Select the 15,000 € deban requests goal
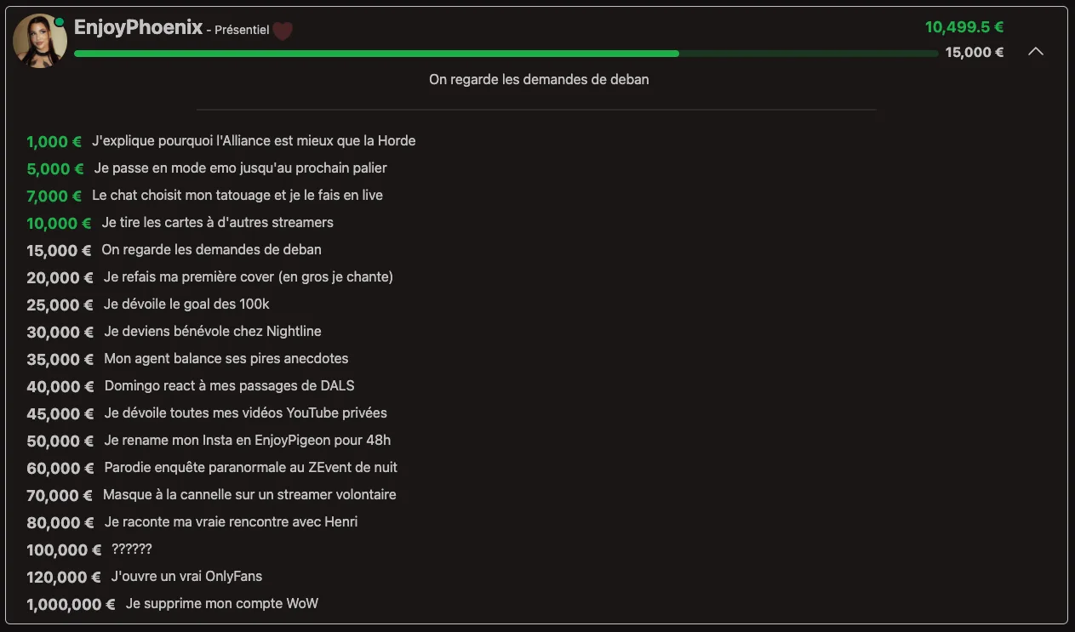The height and width of the screenshot is (632, 1075). pos(174,250)
